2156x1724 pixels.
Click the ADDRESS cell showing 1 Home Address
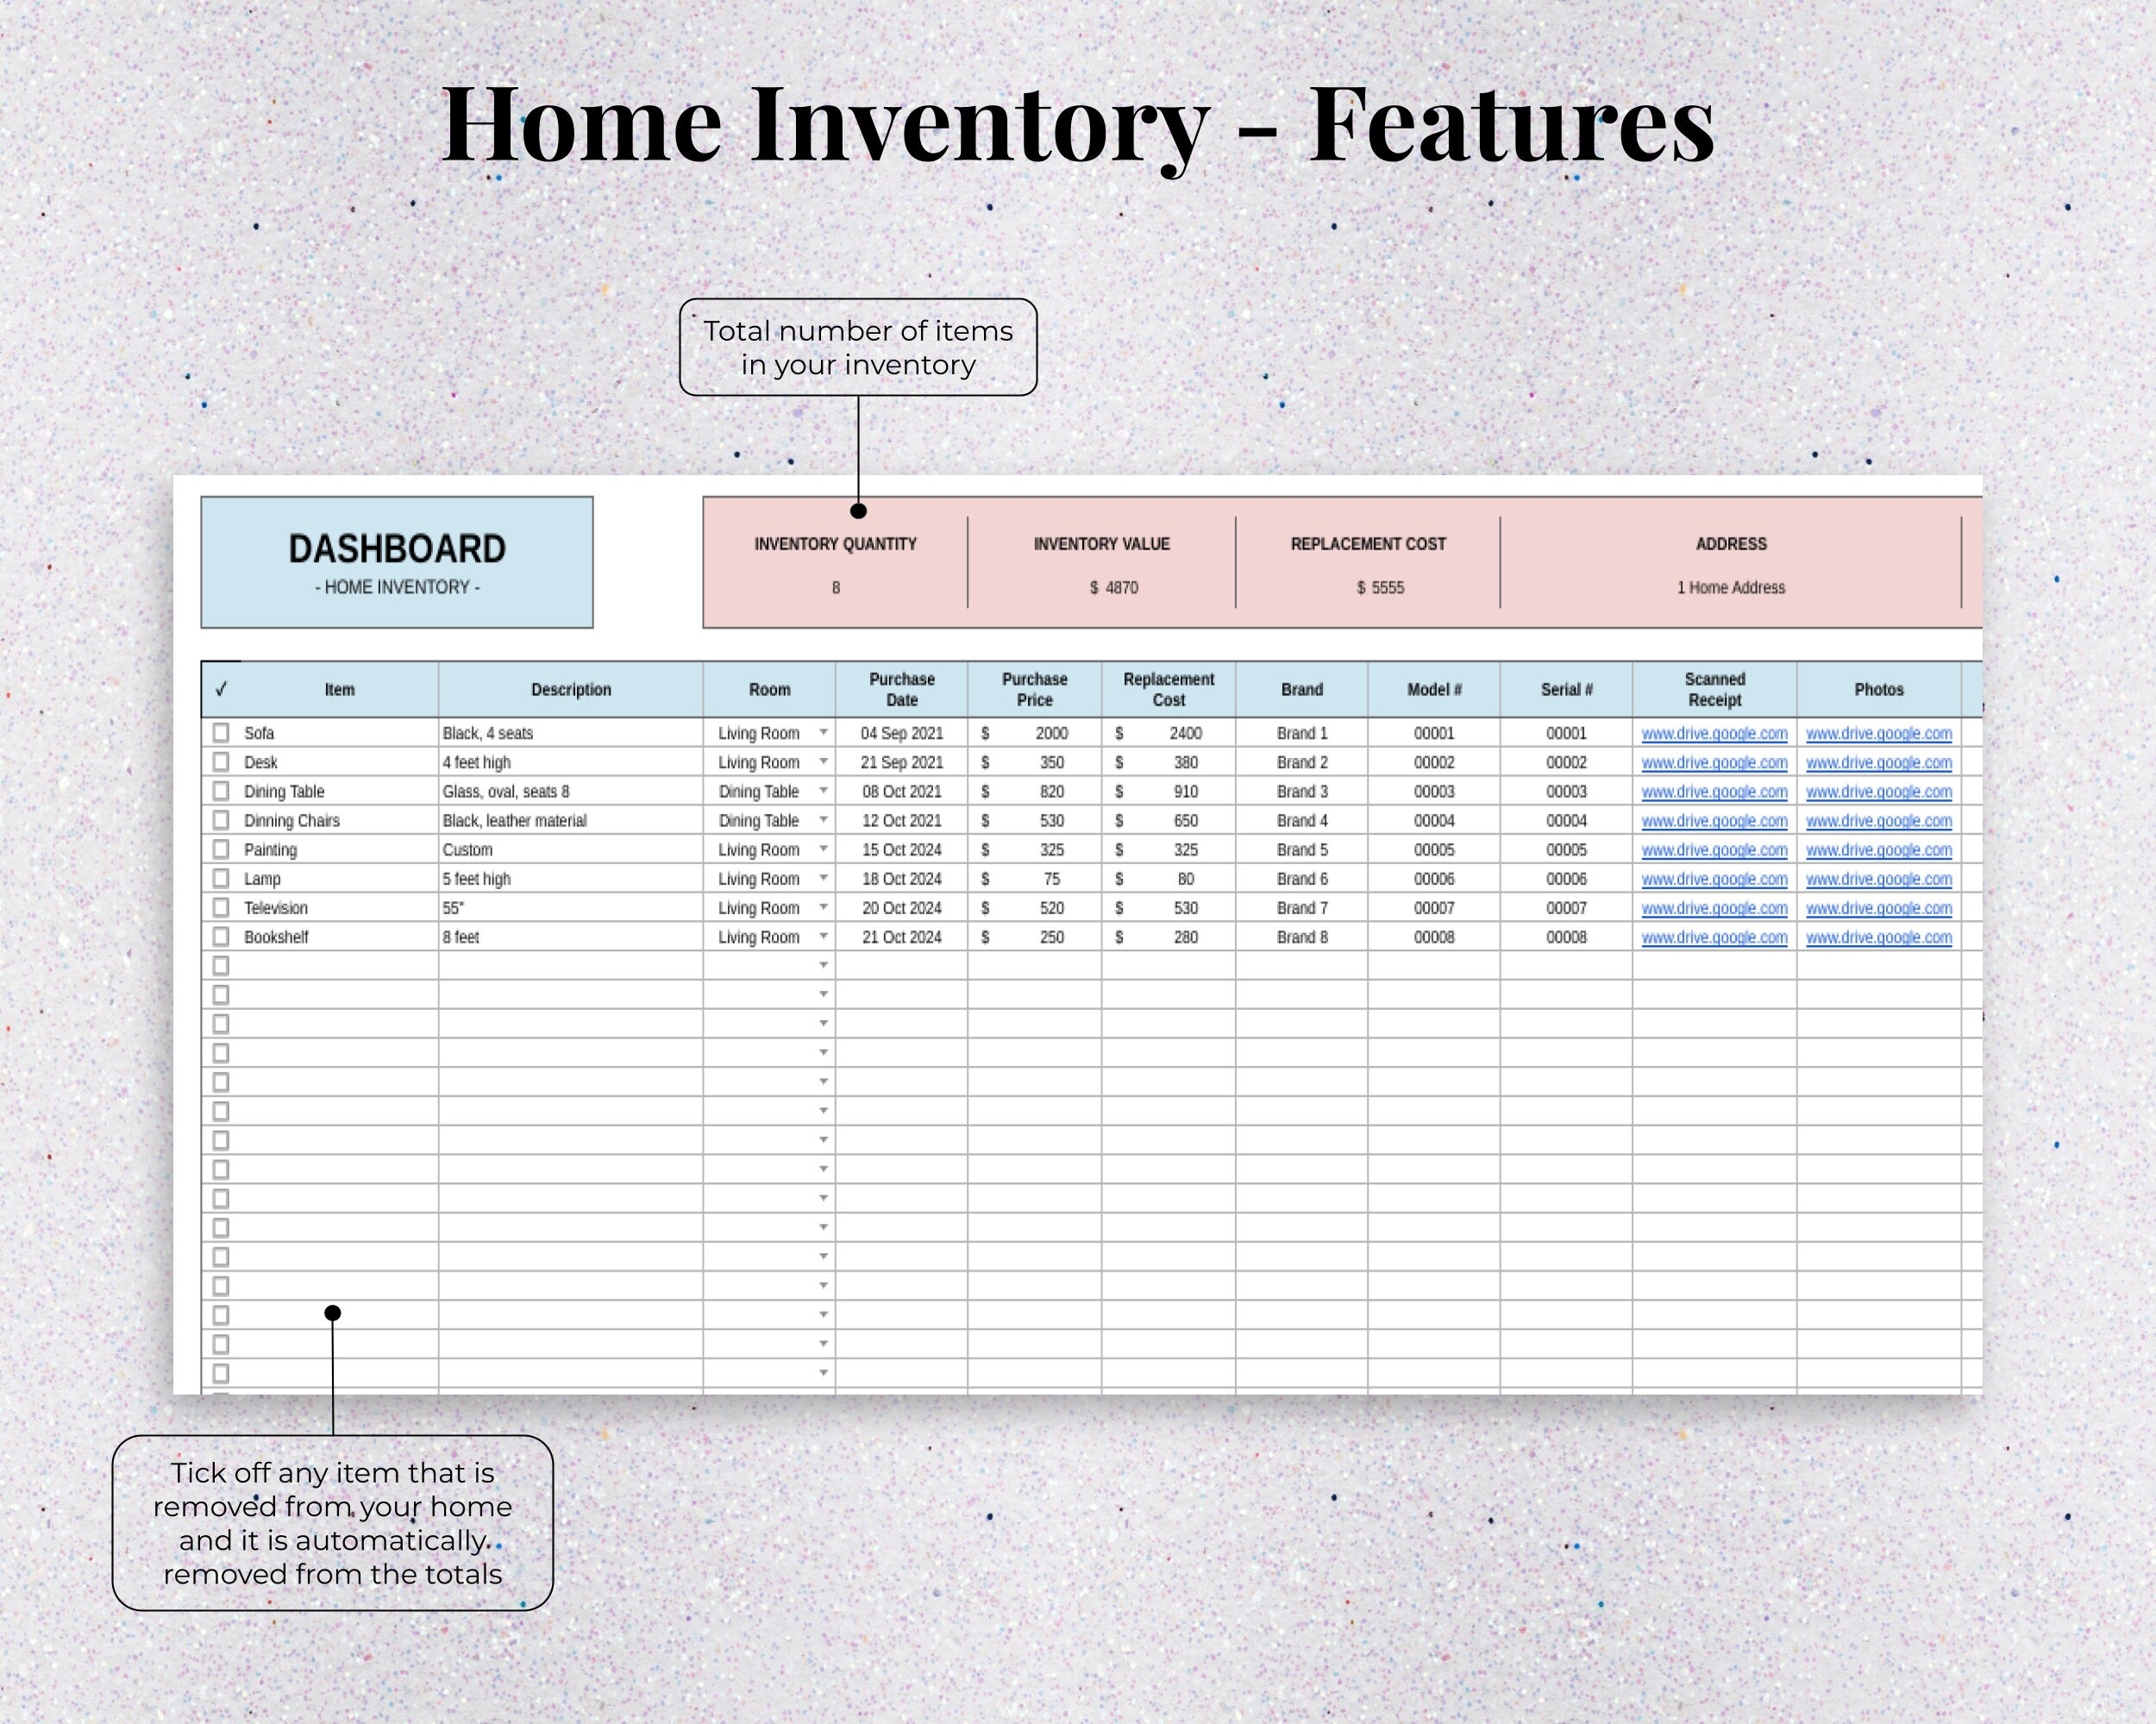click(x=1730, y=588)
